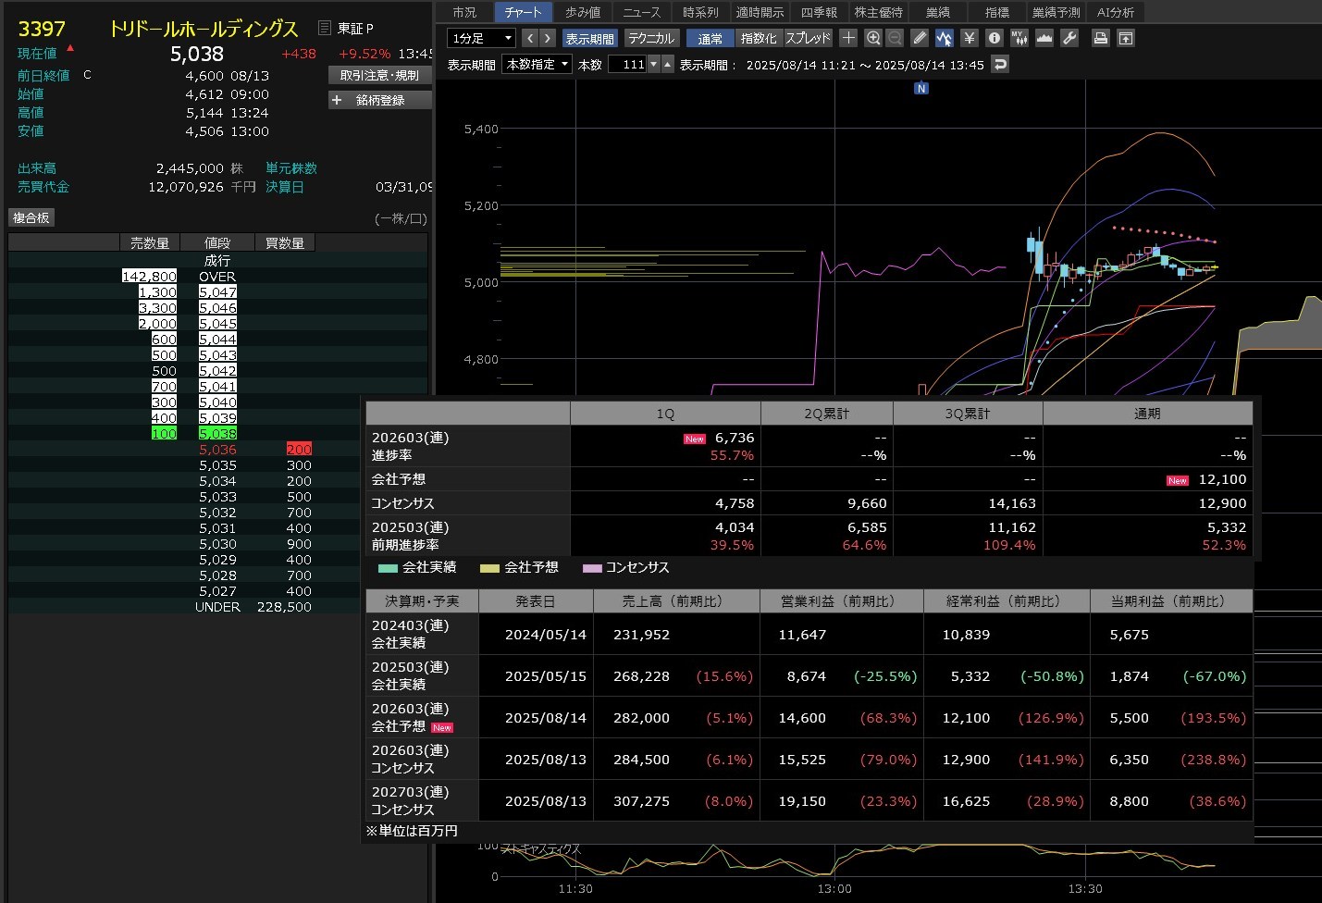Click the plus icon on 銘柄登録
The height and width of the screenshot is (903, 1322).
[337, 100]
